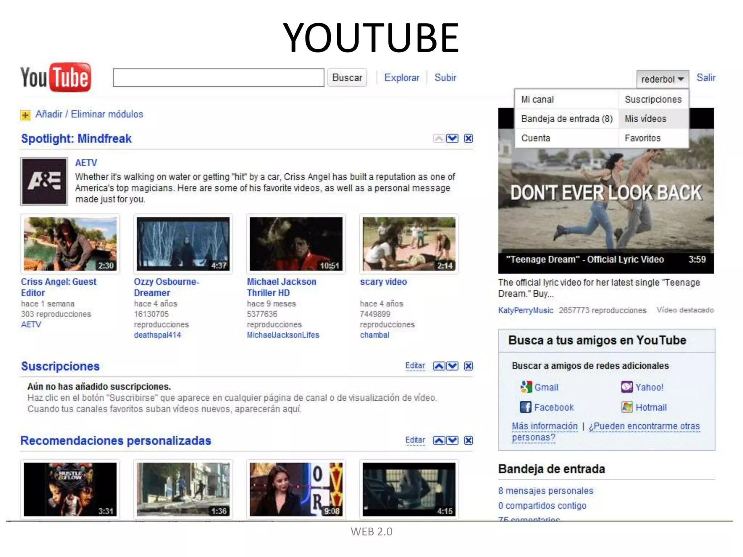Select Suscripciones in account menu

click(653, 99)
